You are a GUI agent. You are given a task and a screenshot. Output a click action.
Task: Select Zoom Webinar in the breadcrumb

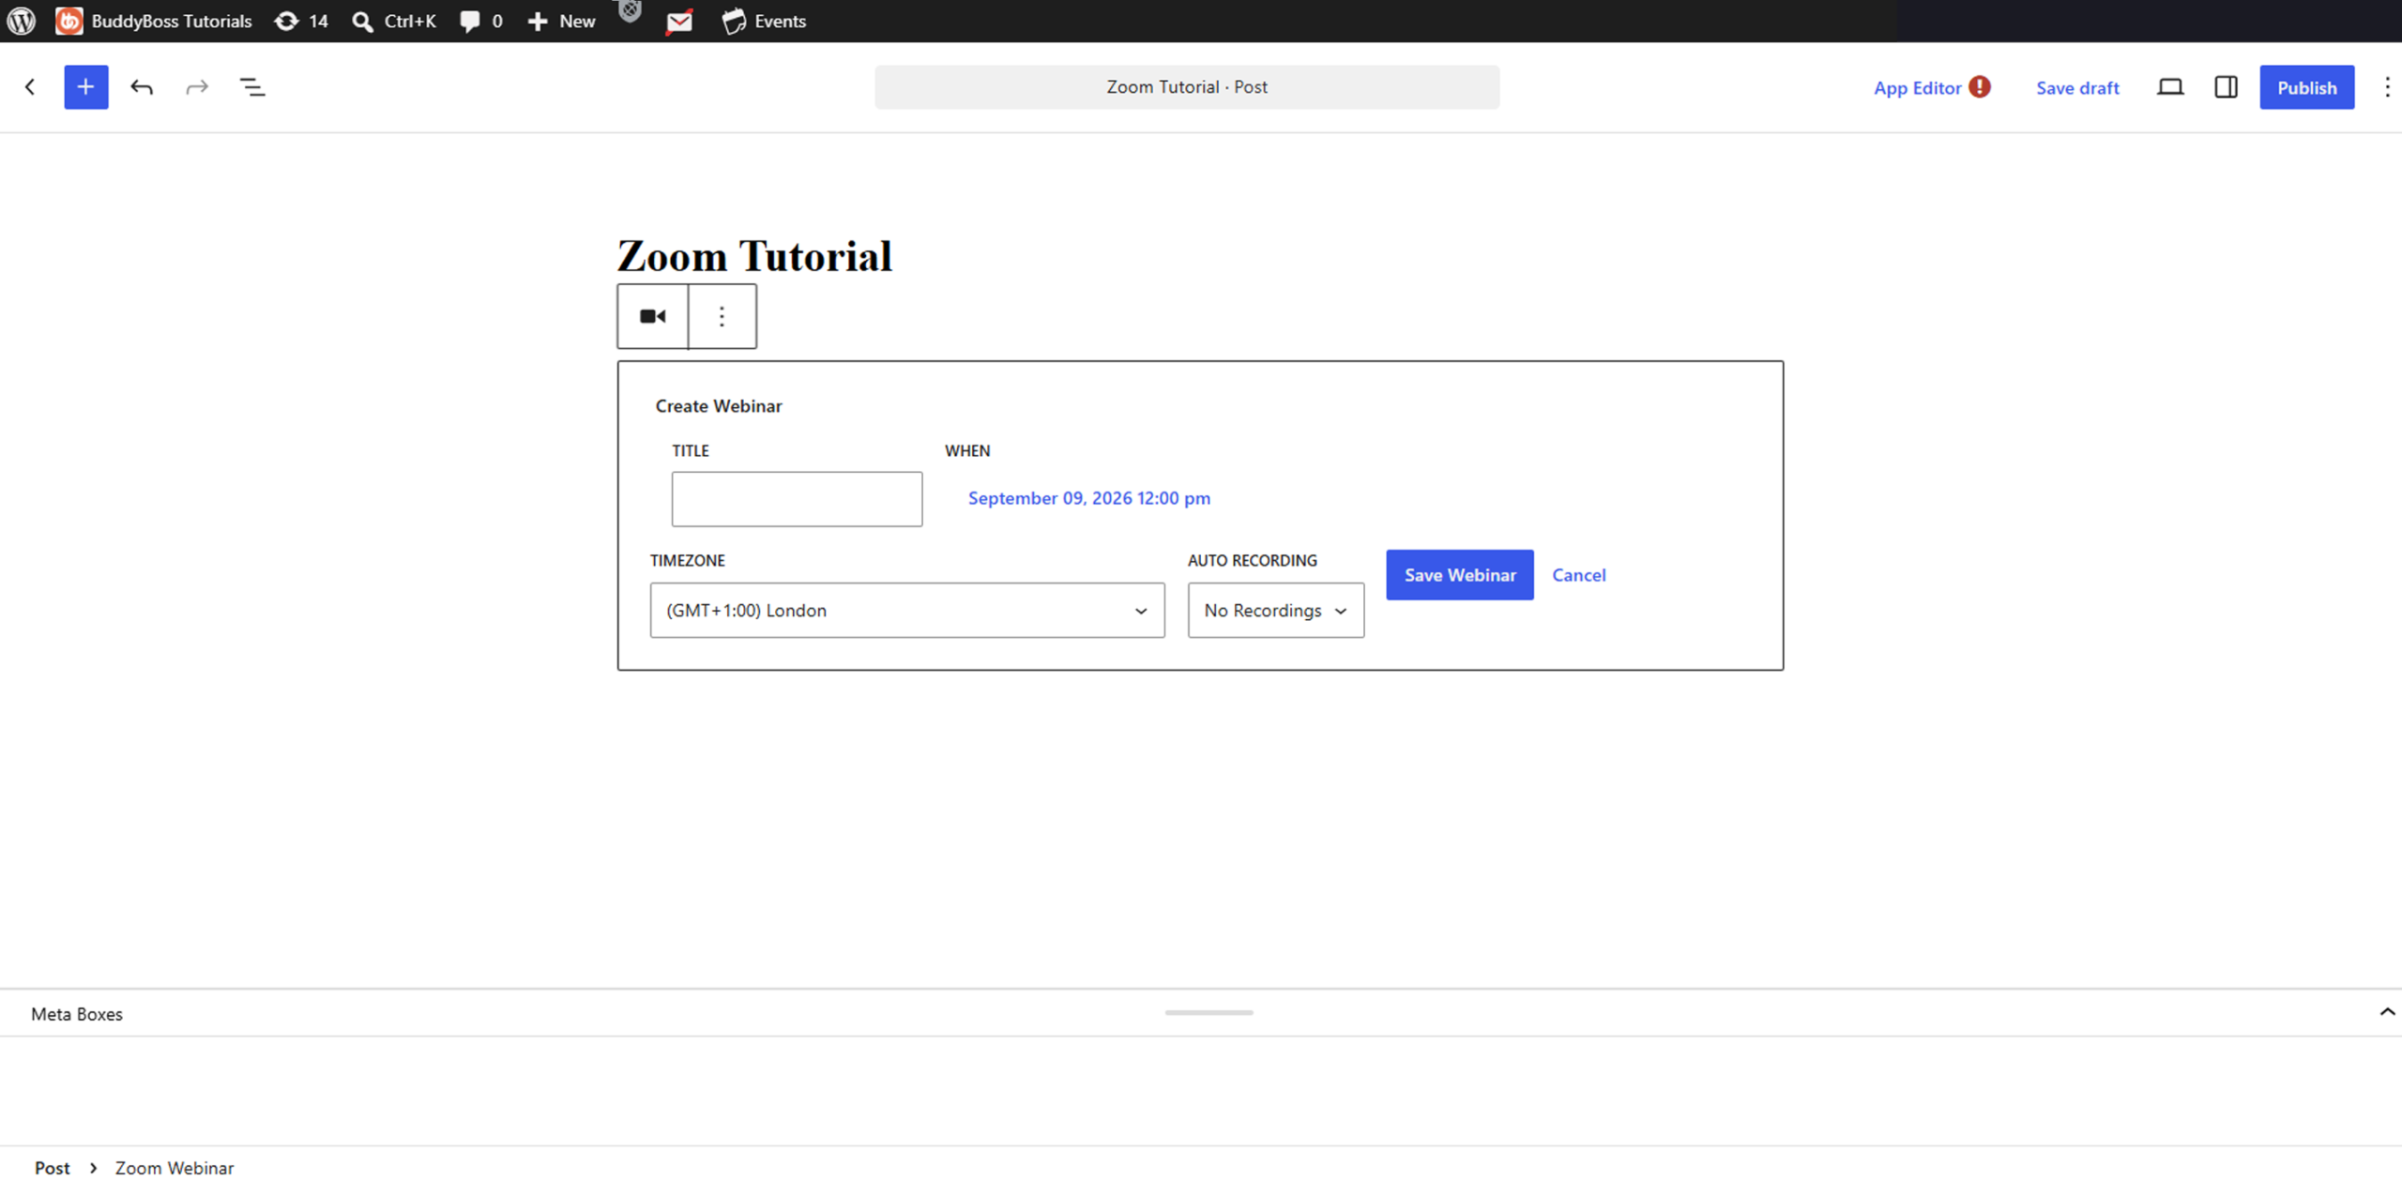[175, 1168]
